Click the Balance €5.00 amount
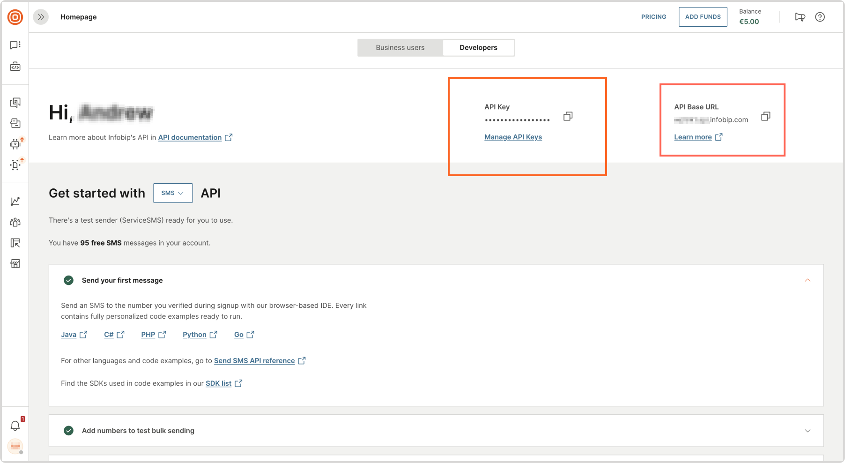 click(749, 22)
